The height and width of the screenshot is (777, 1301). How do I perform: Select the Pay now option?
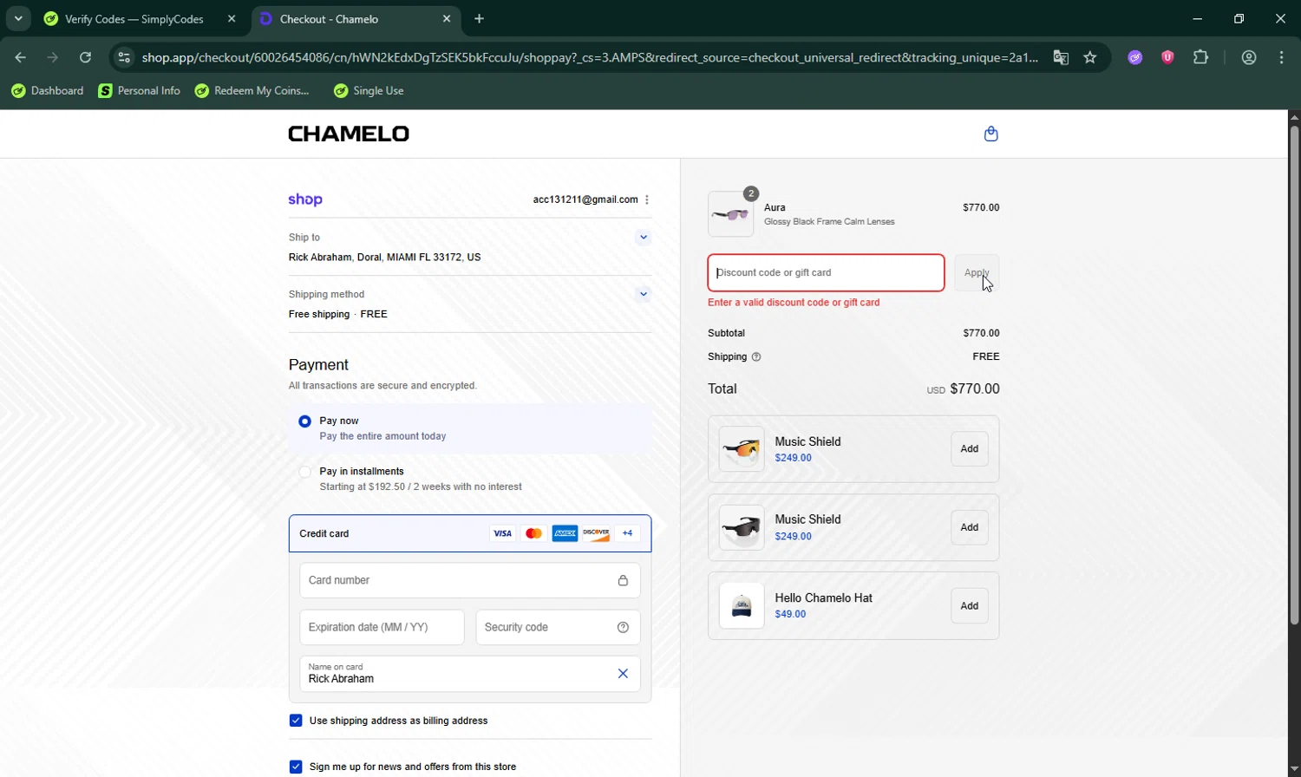pos(304,421)
